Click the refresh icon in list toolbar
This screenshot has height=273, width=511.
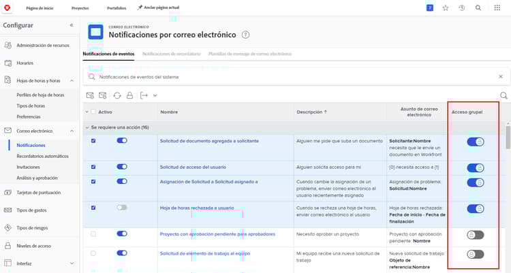[x=117, y=96]
